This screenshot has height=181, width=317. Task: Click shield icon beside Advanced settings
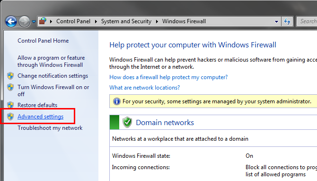[x=10, y=117]
